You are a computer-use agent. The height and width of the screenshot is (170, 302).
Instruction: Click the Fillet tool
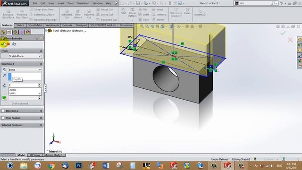pos(123,11)
